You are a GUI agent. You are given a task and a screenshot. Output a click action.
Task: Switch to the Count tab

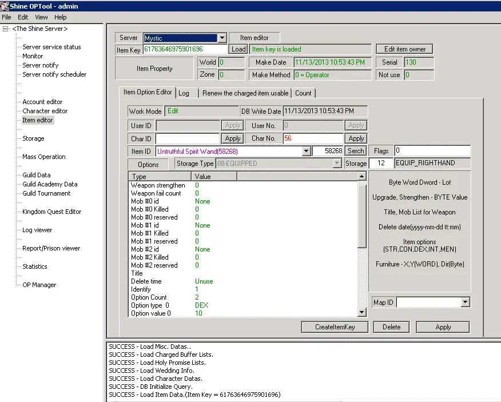pos(303,93)
